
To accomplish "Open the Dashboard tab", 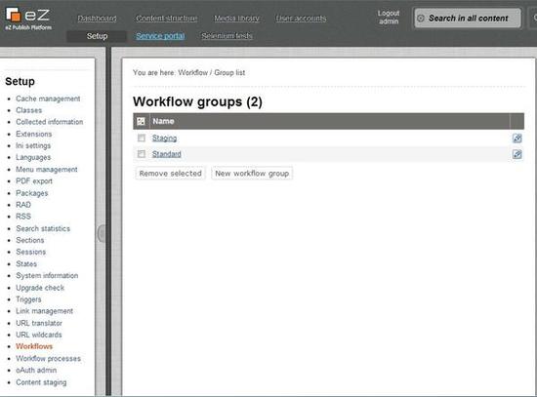I will tap(97, 19).
